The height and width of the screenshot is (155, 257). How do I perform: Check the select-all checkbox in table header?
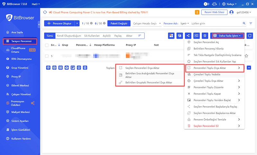tap(47, 45)
